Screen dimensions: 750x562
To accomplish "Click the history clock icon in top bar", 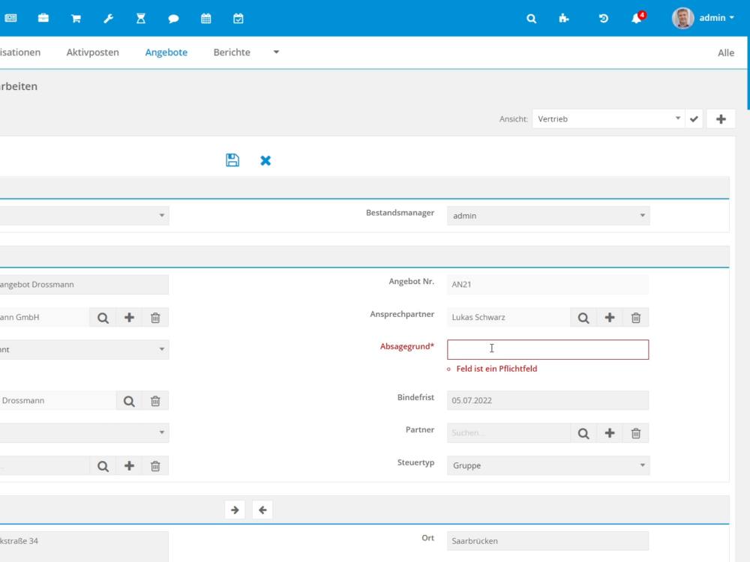I will click(x=603, y=18).
